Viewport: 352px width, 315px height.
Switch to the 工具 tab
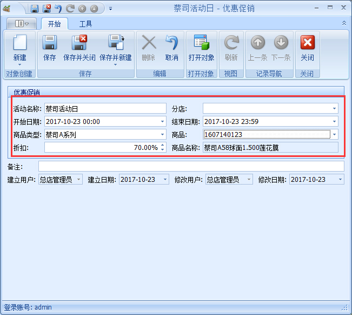tap(85, 24)
